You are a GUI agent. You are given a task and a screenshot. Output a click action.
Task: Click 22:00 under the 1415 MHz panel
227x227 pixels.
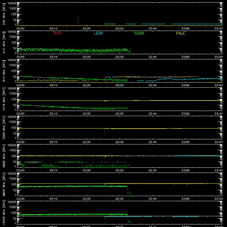point(20,114)
